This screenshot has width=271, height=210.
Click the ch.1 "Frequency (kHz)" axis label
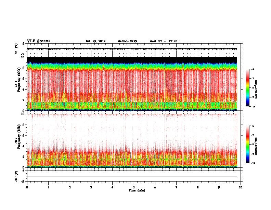19,80
